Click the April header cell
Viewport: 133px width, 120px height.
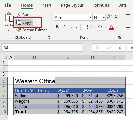(x=68, y=90)
